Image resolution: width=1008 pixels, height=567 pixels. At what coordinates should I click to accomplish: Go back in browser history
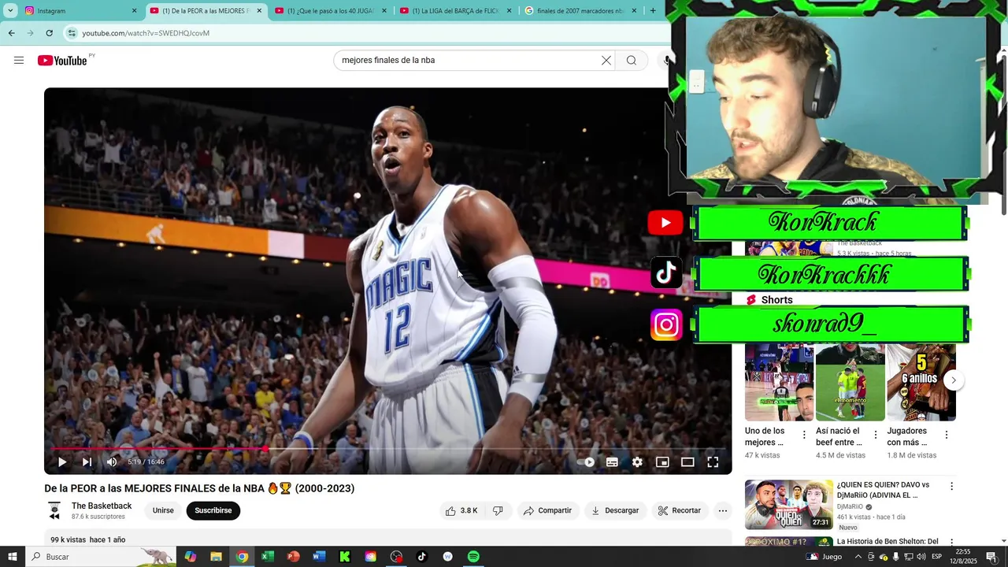pyautogui.click(x=11, y=33)
